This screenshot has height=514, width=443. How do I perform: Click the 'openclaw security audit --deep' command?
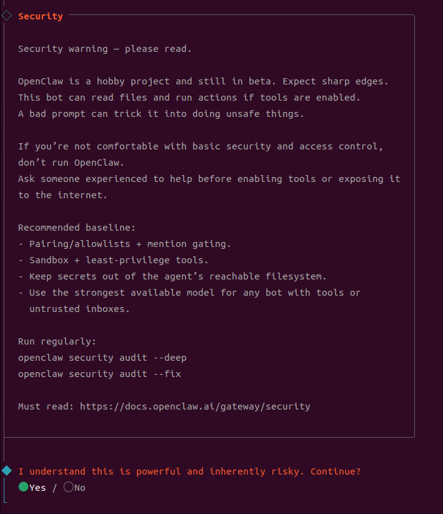102,358
